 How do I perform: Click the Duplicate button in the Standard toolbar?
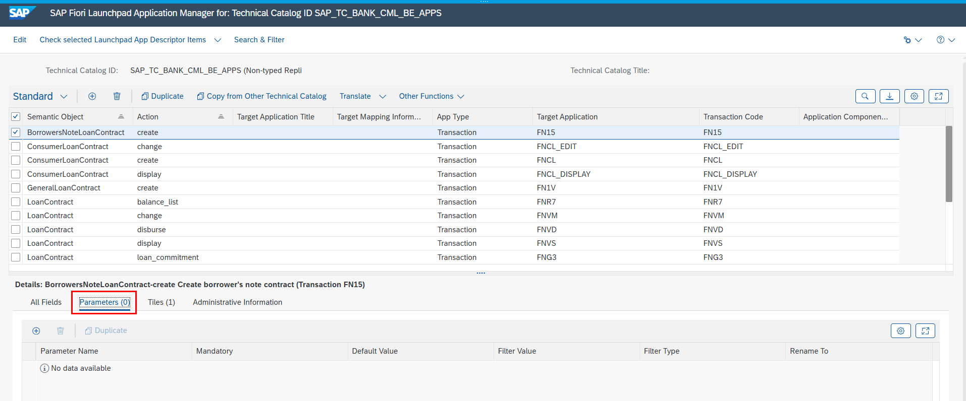163,96
